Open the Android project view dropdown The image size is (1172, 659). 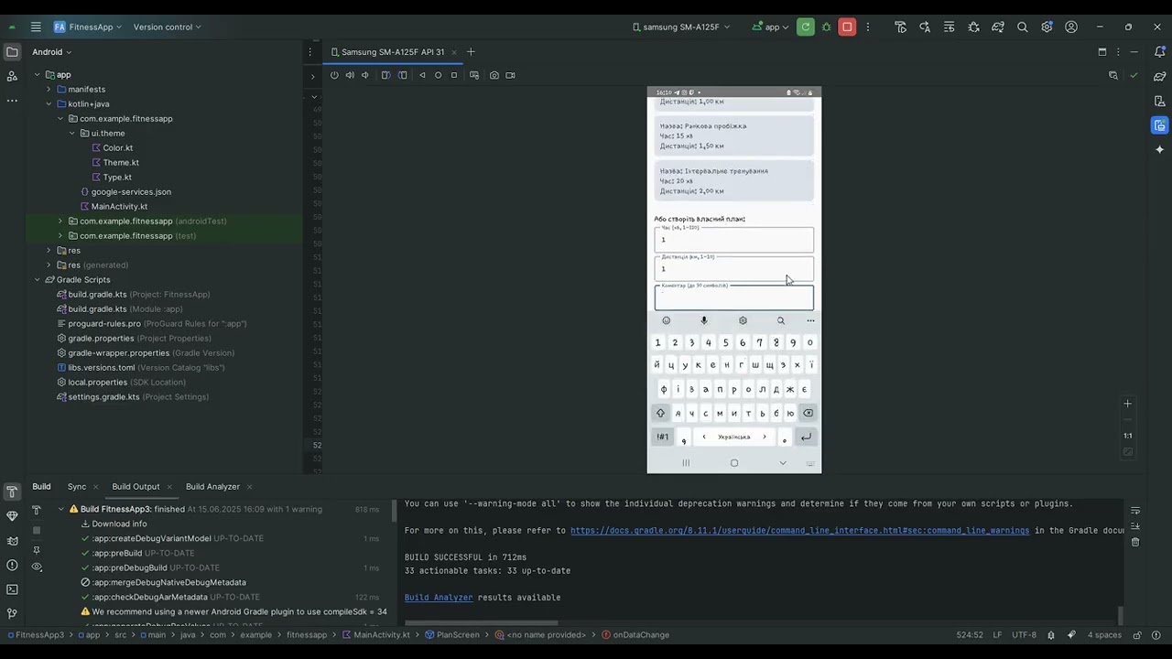[52, 52]
